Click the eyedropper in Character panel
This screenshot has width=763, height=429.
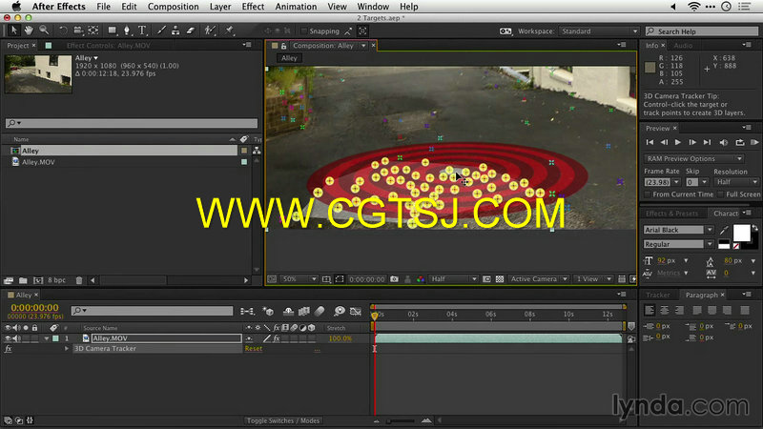[x=724, y=230]
